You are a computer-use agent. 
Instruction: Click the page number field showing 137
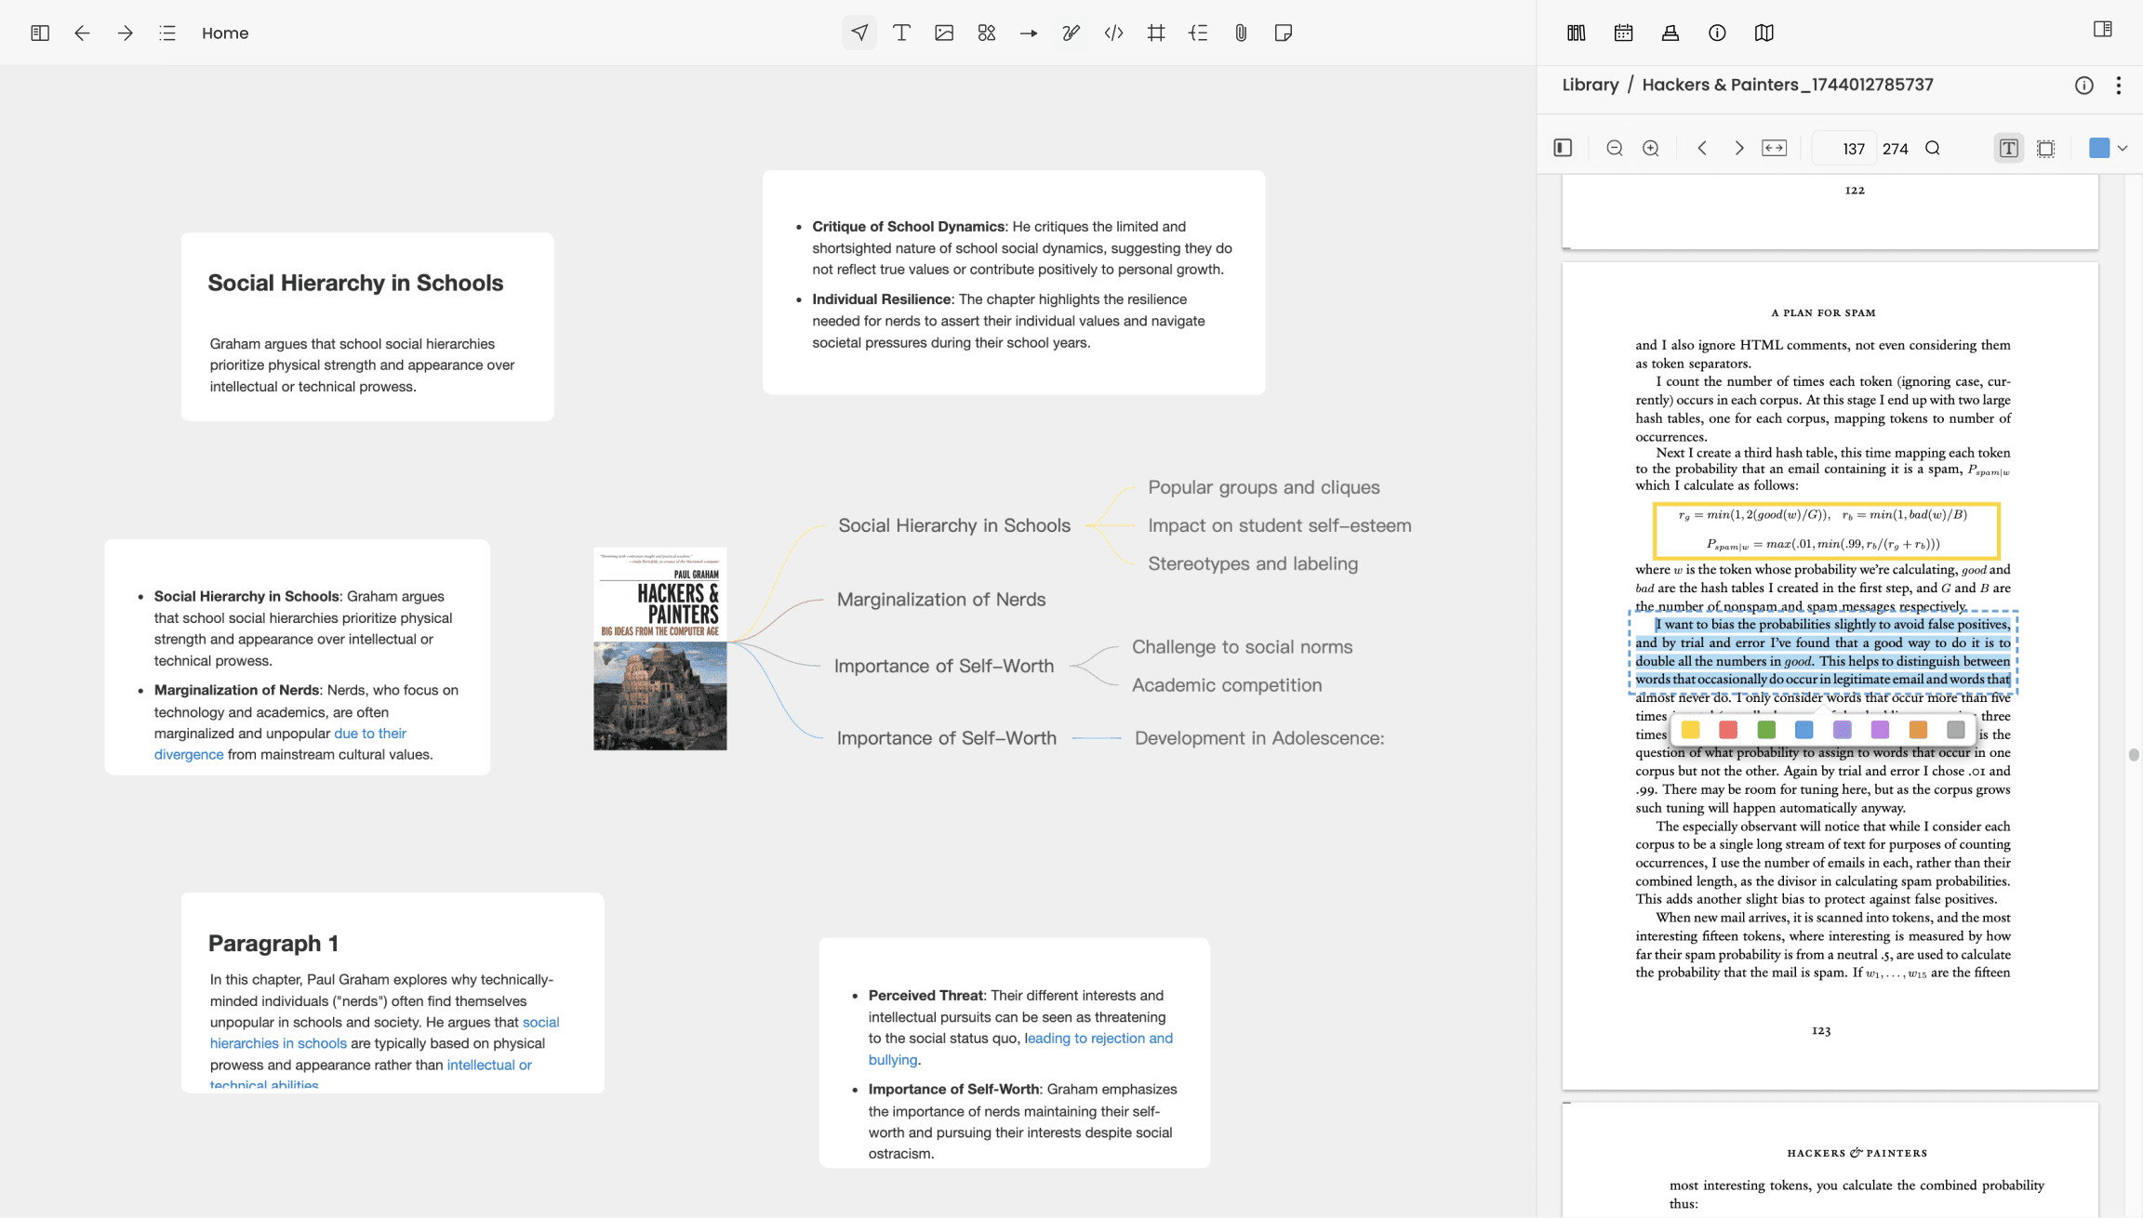coord(1851,149)
